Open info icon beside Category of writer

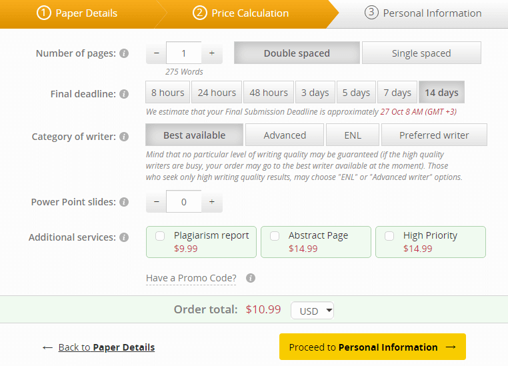coord(124,137)
